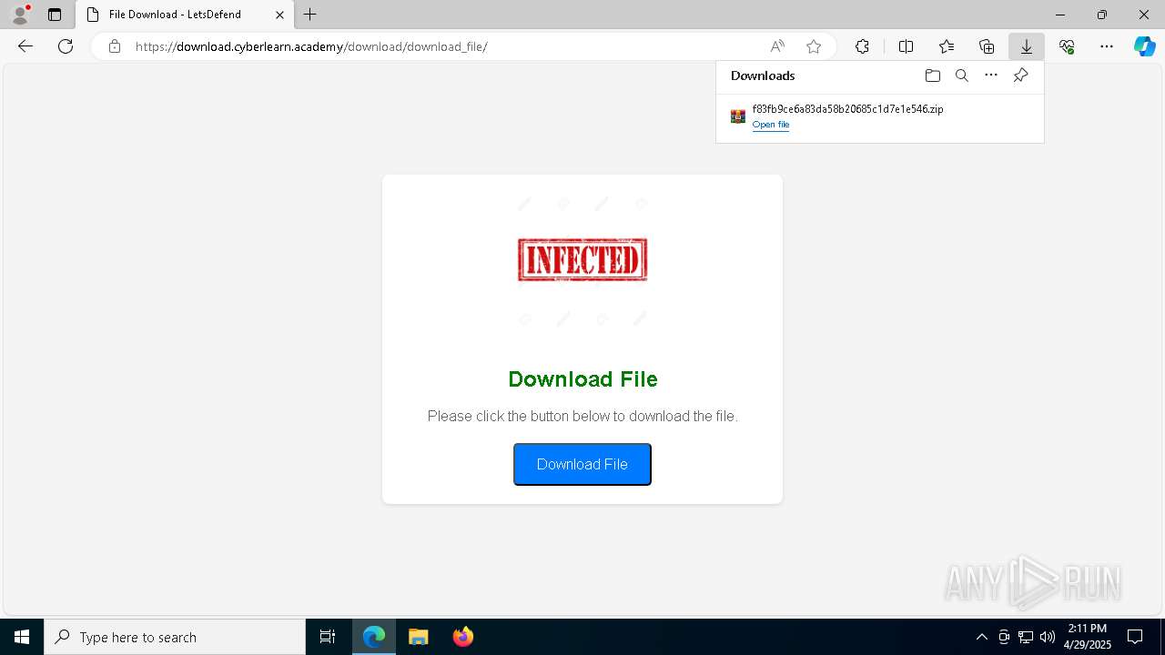Click the downloaded zip file name
This screenshot has height=655, width=1165.
847,109
